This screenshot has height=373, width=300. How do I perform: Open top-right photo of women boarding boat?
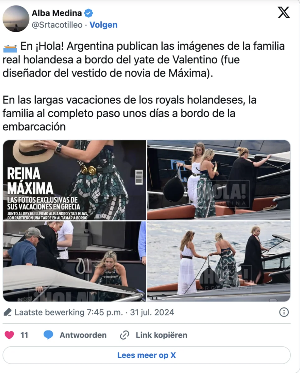(x=219, y=180)
